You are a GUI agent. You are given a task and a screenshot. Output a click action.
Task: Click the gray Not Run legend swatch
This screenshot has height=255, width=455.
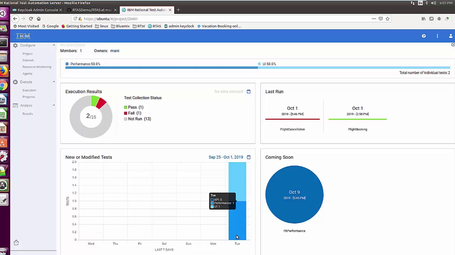[x=125, y=119]
